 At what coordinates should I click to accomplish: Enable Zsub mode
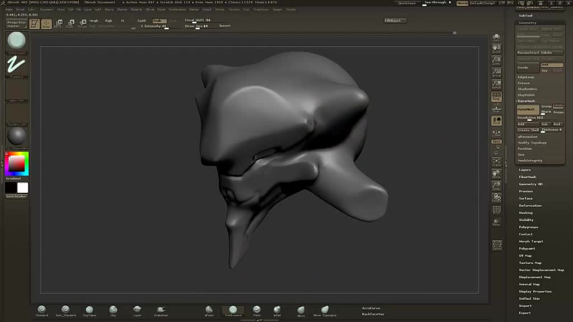pyautogui.click(x=159, y=21)
